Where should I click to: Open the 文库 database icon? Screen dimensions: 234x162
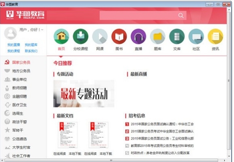tap(177, 36)
